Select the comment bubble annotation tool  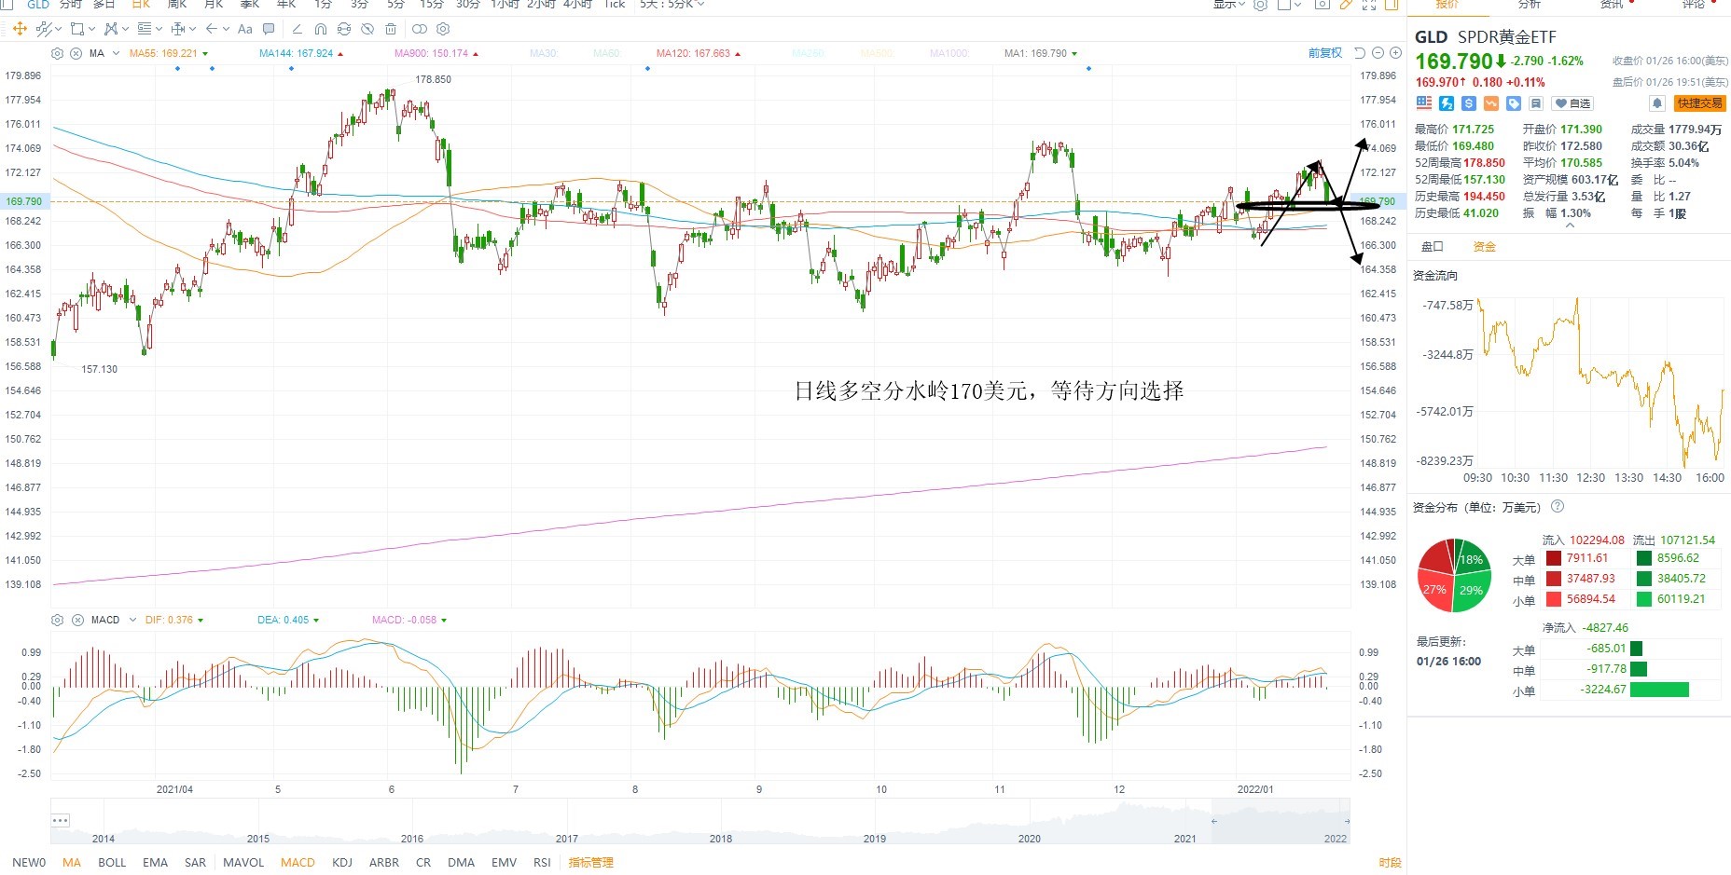(270, 29)
